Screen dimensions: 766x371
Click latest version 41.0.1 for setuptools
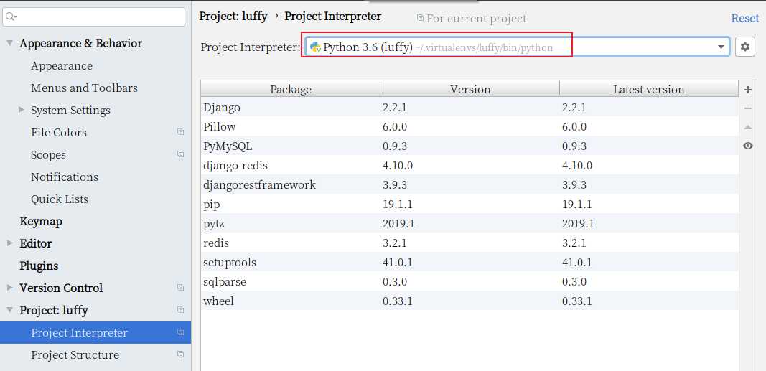coord(577,262)
